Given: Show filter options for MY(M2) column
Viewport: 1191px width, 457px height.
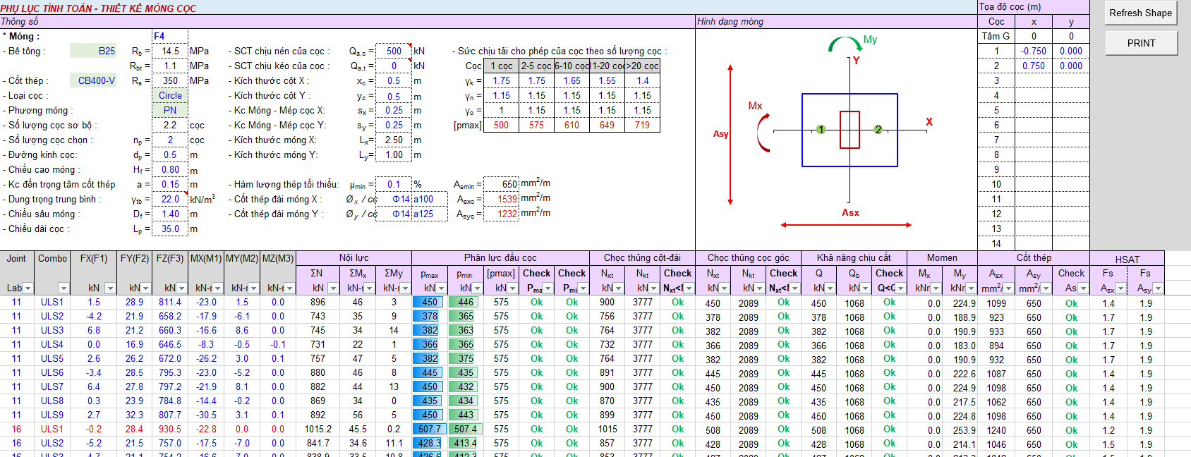Looking at the screenshot, I should tap(254, 288).
